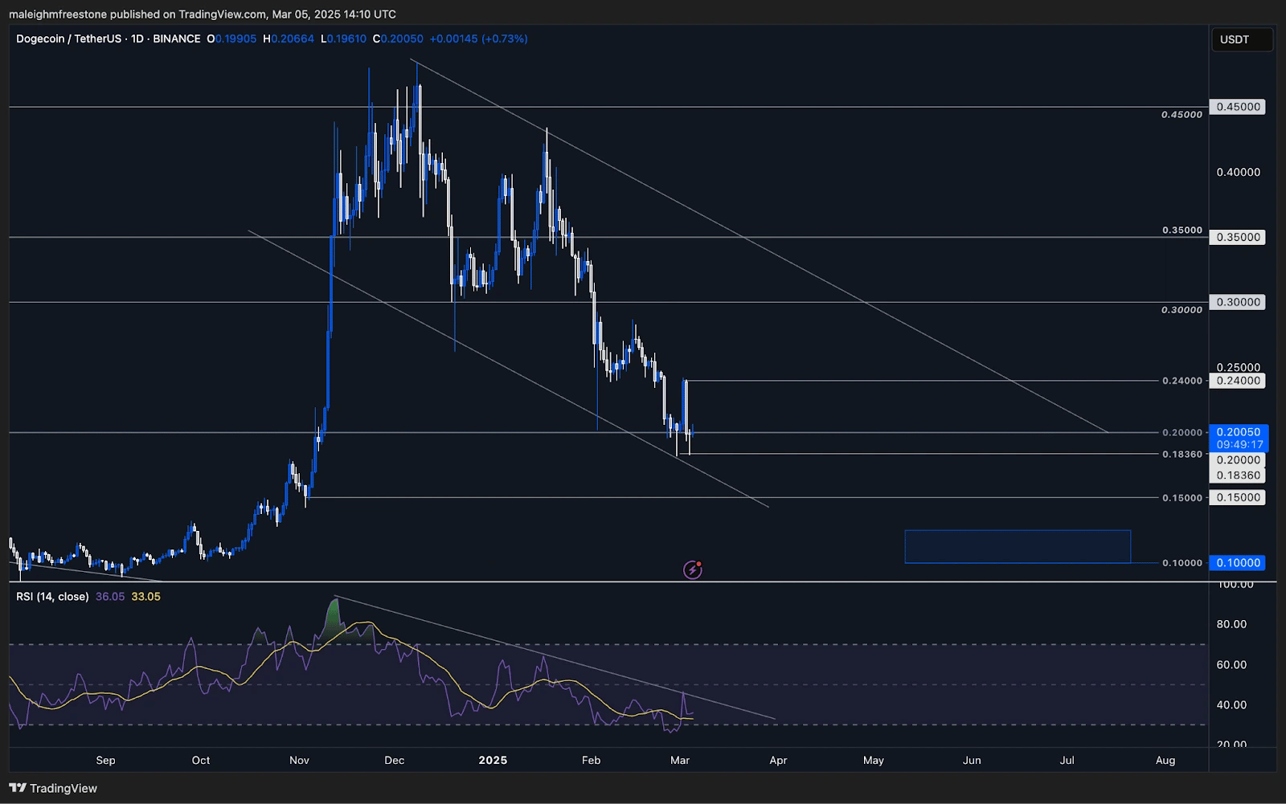This screenshot has width=1286, height=804.
Task: Click the 0.18360 price level label
Action: [1237, 475]
